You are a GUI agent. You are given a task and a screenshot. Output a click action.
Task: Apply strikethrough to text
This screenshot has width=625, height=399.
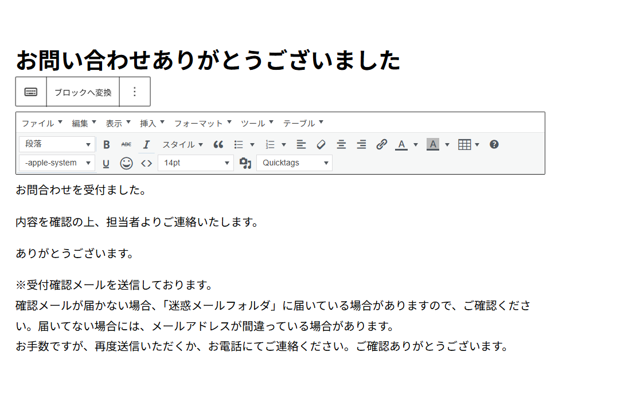[x=126, y=145]
